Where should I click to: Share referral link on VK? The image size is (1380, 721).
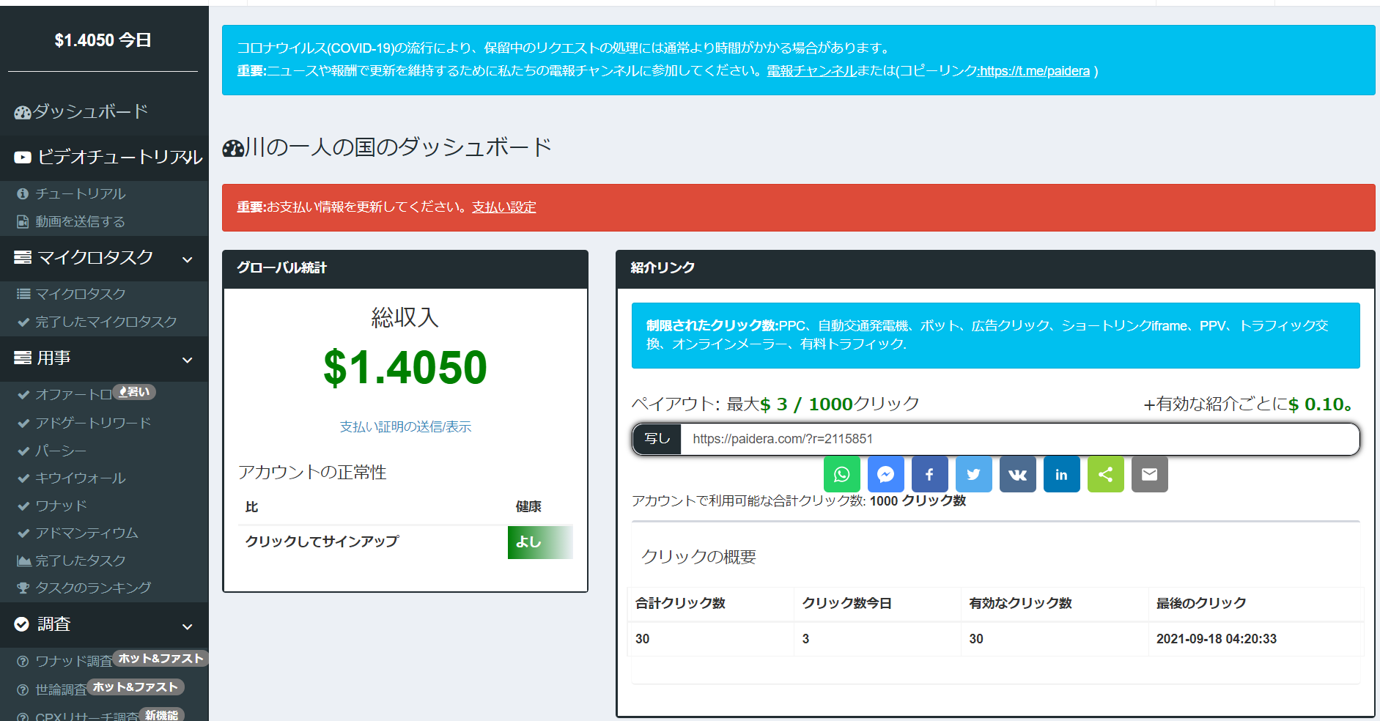1017,475
